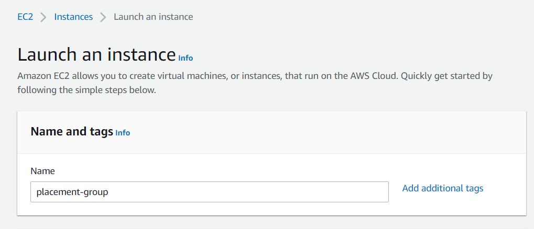Click the Launch an instance page heading

[96, 54]
